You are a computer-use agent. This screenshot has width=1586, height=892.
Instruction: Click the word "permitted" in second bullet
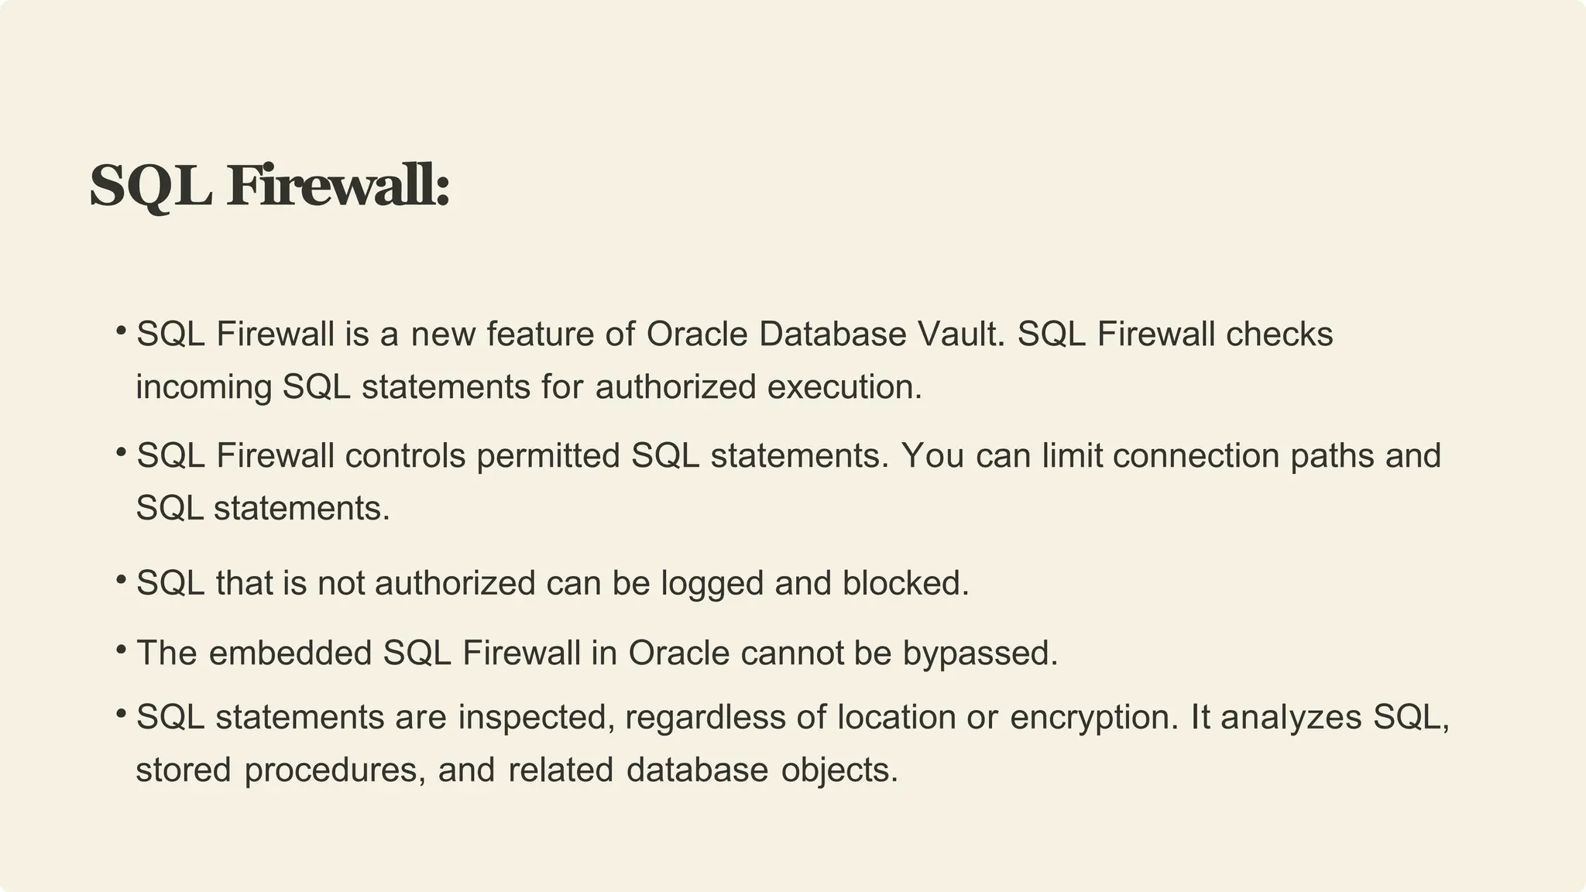[548, 456]
